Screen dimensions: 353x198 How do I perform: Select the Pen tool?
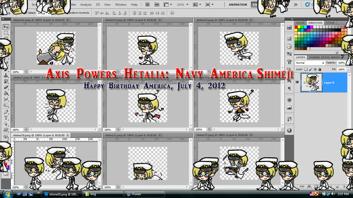click(x=6, y=112)
